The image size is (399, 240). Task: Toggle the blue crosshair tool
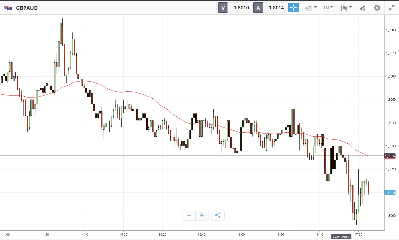point(293,8)
